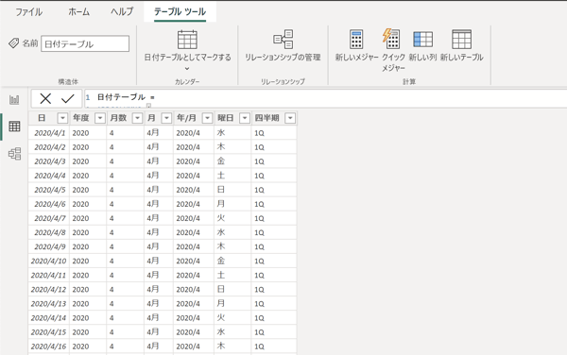Open filter dropdown for 日 column
The height and width of the screenshot is (355, 567).
(62, 118)
